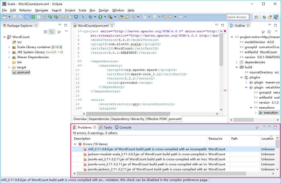
Task: Click Collapse All in Package Explorer
Action: coord(46,32)
